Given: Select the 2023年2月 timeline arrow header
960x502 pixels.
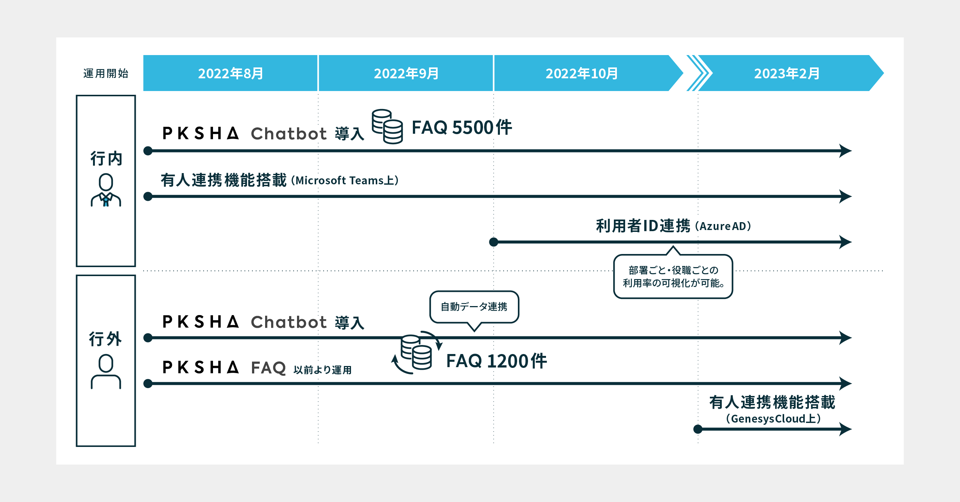Looking at the screenshot, I should [x=787, y=73].
